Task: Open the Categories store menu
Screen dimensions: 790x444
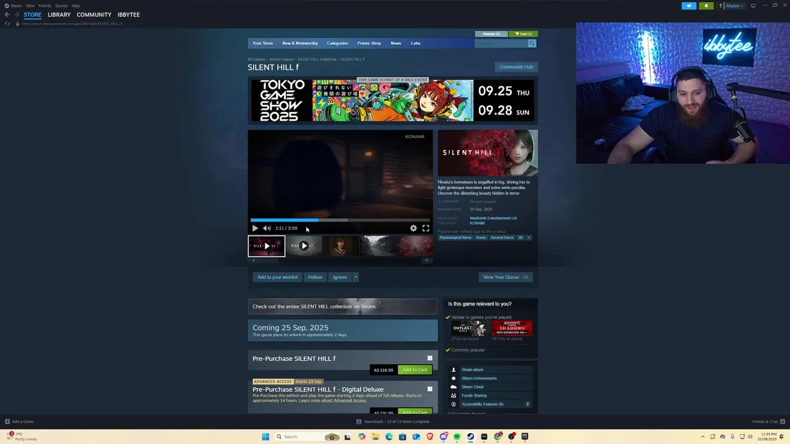Action: point(338,43)
